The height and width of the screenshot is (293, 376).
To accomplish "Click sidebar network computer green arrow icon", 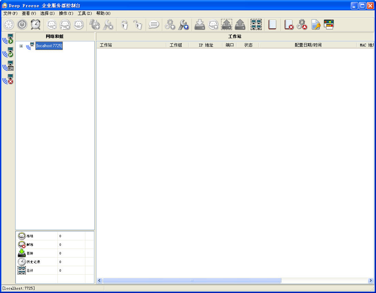I will tap(8, 39).
